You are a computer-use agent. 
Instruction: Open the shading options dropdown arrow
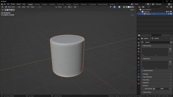135,7
